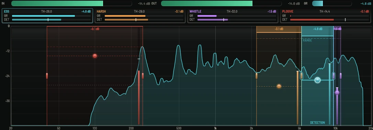Viewport: 373px width, 130px height.
Task: Click the output level readout -14.6 dB
Action: click(294, 3)
